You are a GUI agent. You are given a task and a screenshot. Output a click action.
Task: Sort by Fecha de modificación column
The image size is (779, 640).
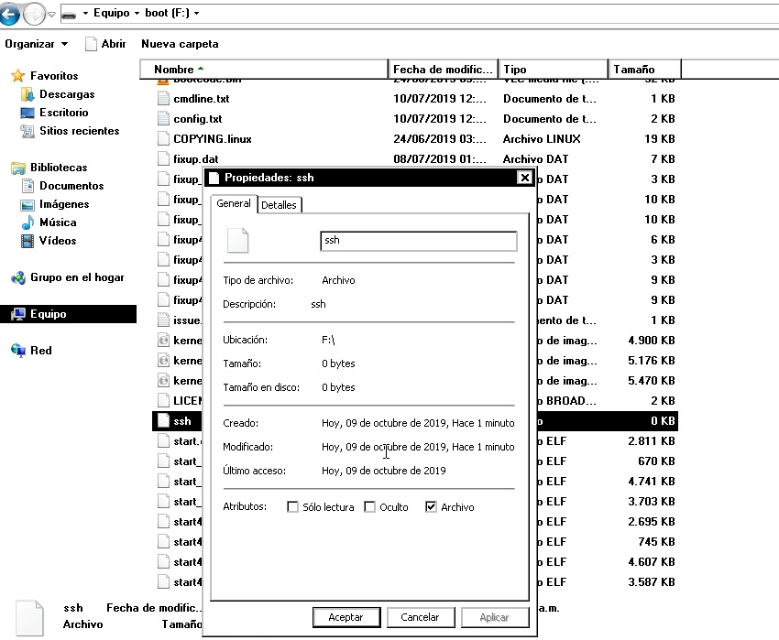click(x=443, y=69)
